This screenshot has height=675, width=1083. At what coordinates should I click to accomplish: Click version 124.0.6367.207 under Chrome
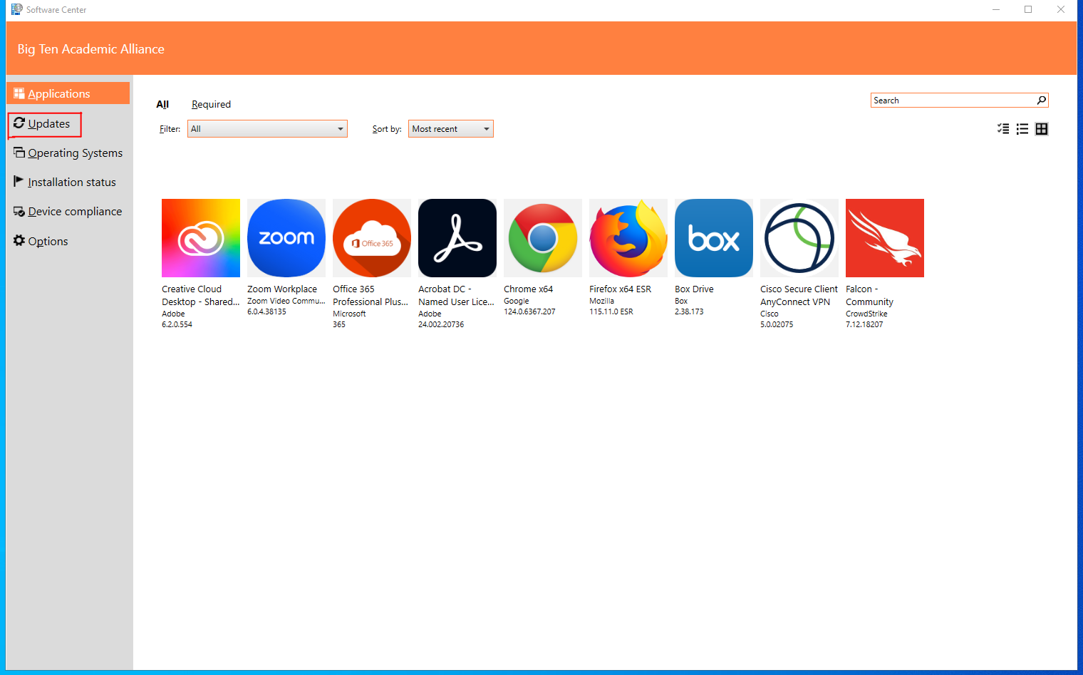point(529,311)
